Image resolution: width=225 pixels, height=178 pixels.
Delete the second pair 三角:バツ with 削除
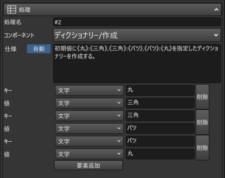pyautogui.click(x=202, y=122)
